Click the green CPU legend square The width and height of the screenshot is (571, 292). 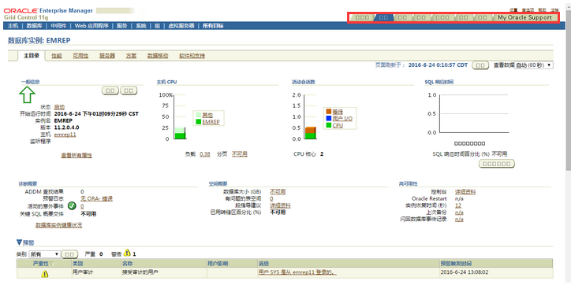click(x=329, y=125)
